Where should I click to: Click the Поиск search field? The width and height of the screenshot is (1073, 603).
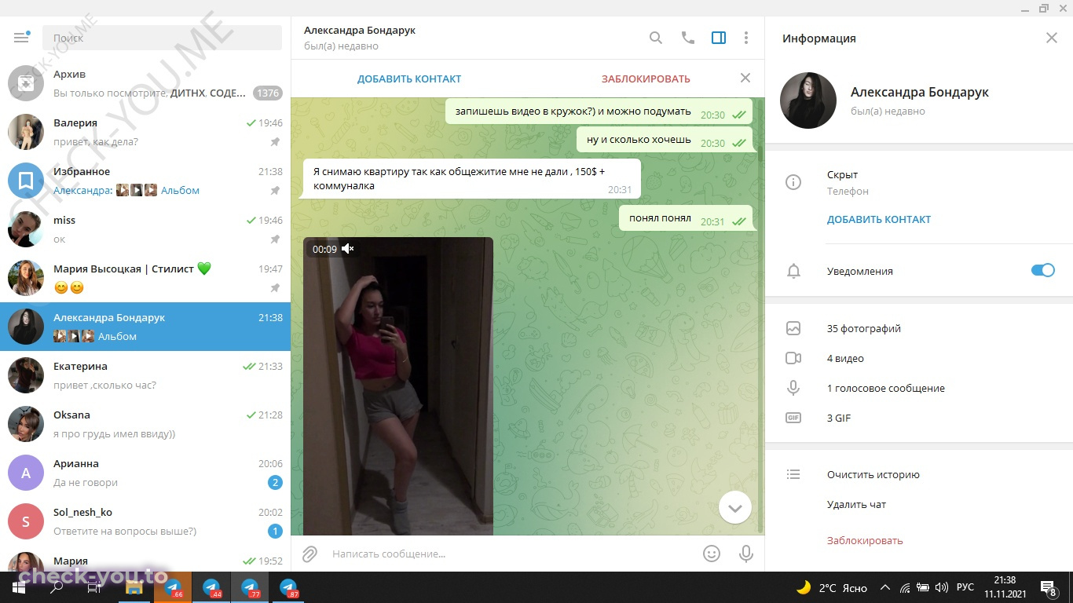click(162, 38)
